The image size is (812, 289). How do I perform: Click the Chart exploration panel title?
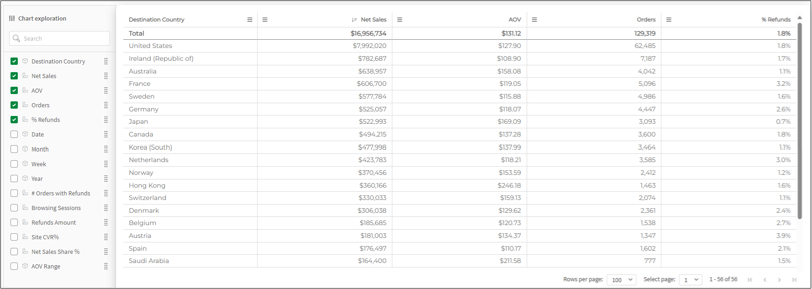pos(42,18)
